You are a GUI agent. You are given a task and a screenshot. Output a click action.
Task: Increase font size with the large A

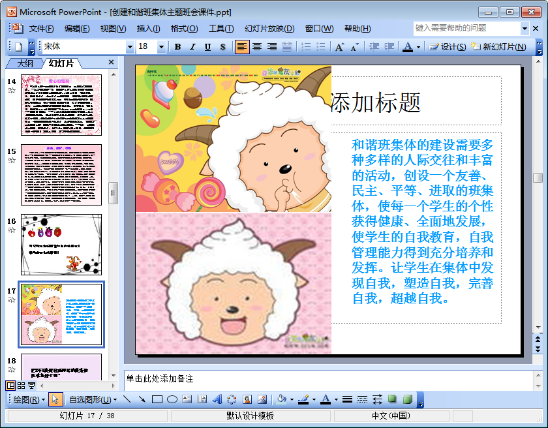[x=339, y=47]
